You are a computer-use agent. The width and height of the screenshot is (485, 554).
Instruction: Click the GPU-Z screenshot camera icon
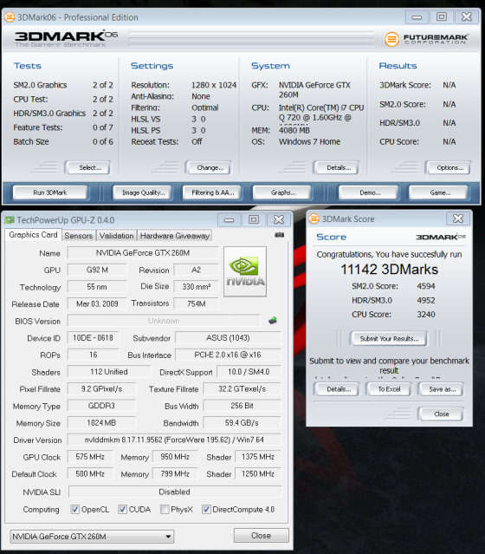point(280,235)
